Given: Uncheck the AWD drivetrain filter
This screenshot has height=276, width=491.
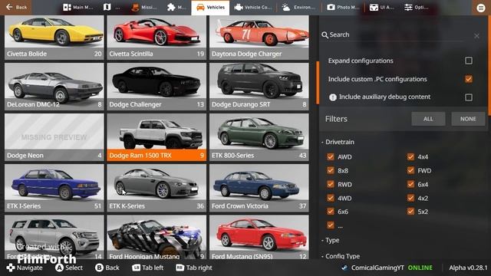Looking at the screenshot, I should [331, 156].
